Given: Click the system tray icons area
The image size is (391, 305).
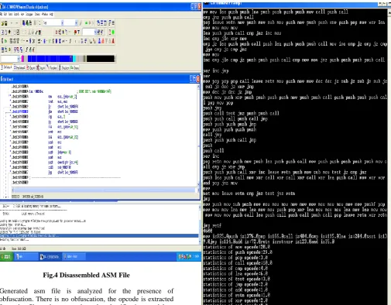Looking at the screenshot, I should (185, 256).
